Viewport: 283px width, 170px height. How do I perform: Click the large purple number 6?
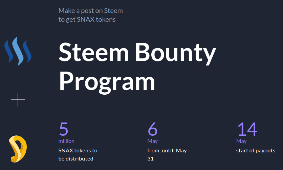pos(153,129)
